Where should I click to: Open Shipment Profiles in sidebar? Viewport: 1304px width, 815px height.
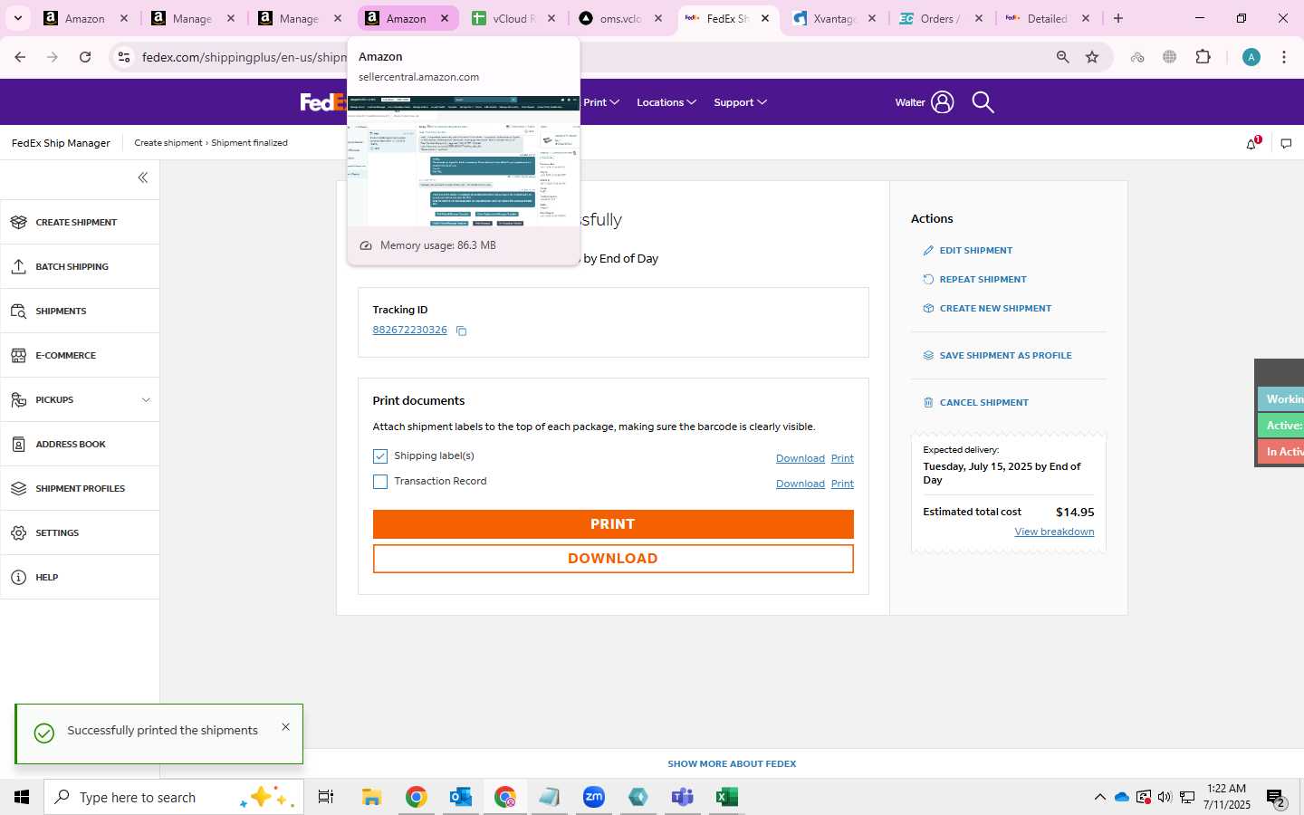coord(80,488)
